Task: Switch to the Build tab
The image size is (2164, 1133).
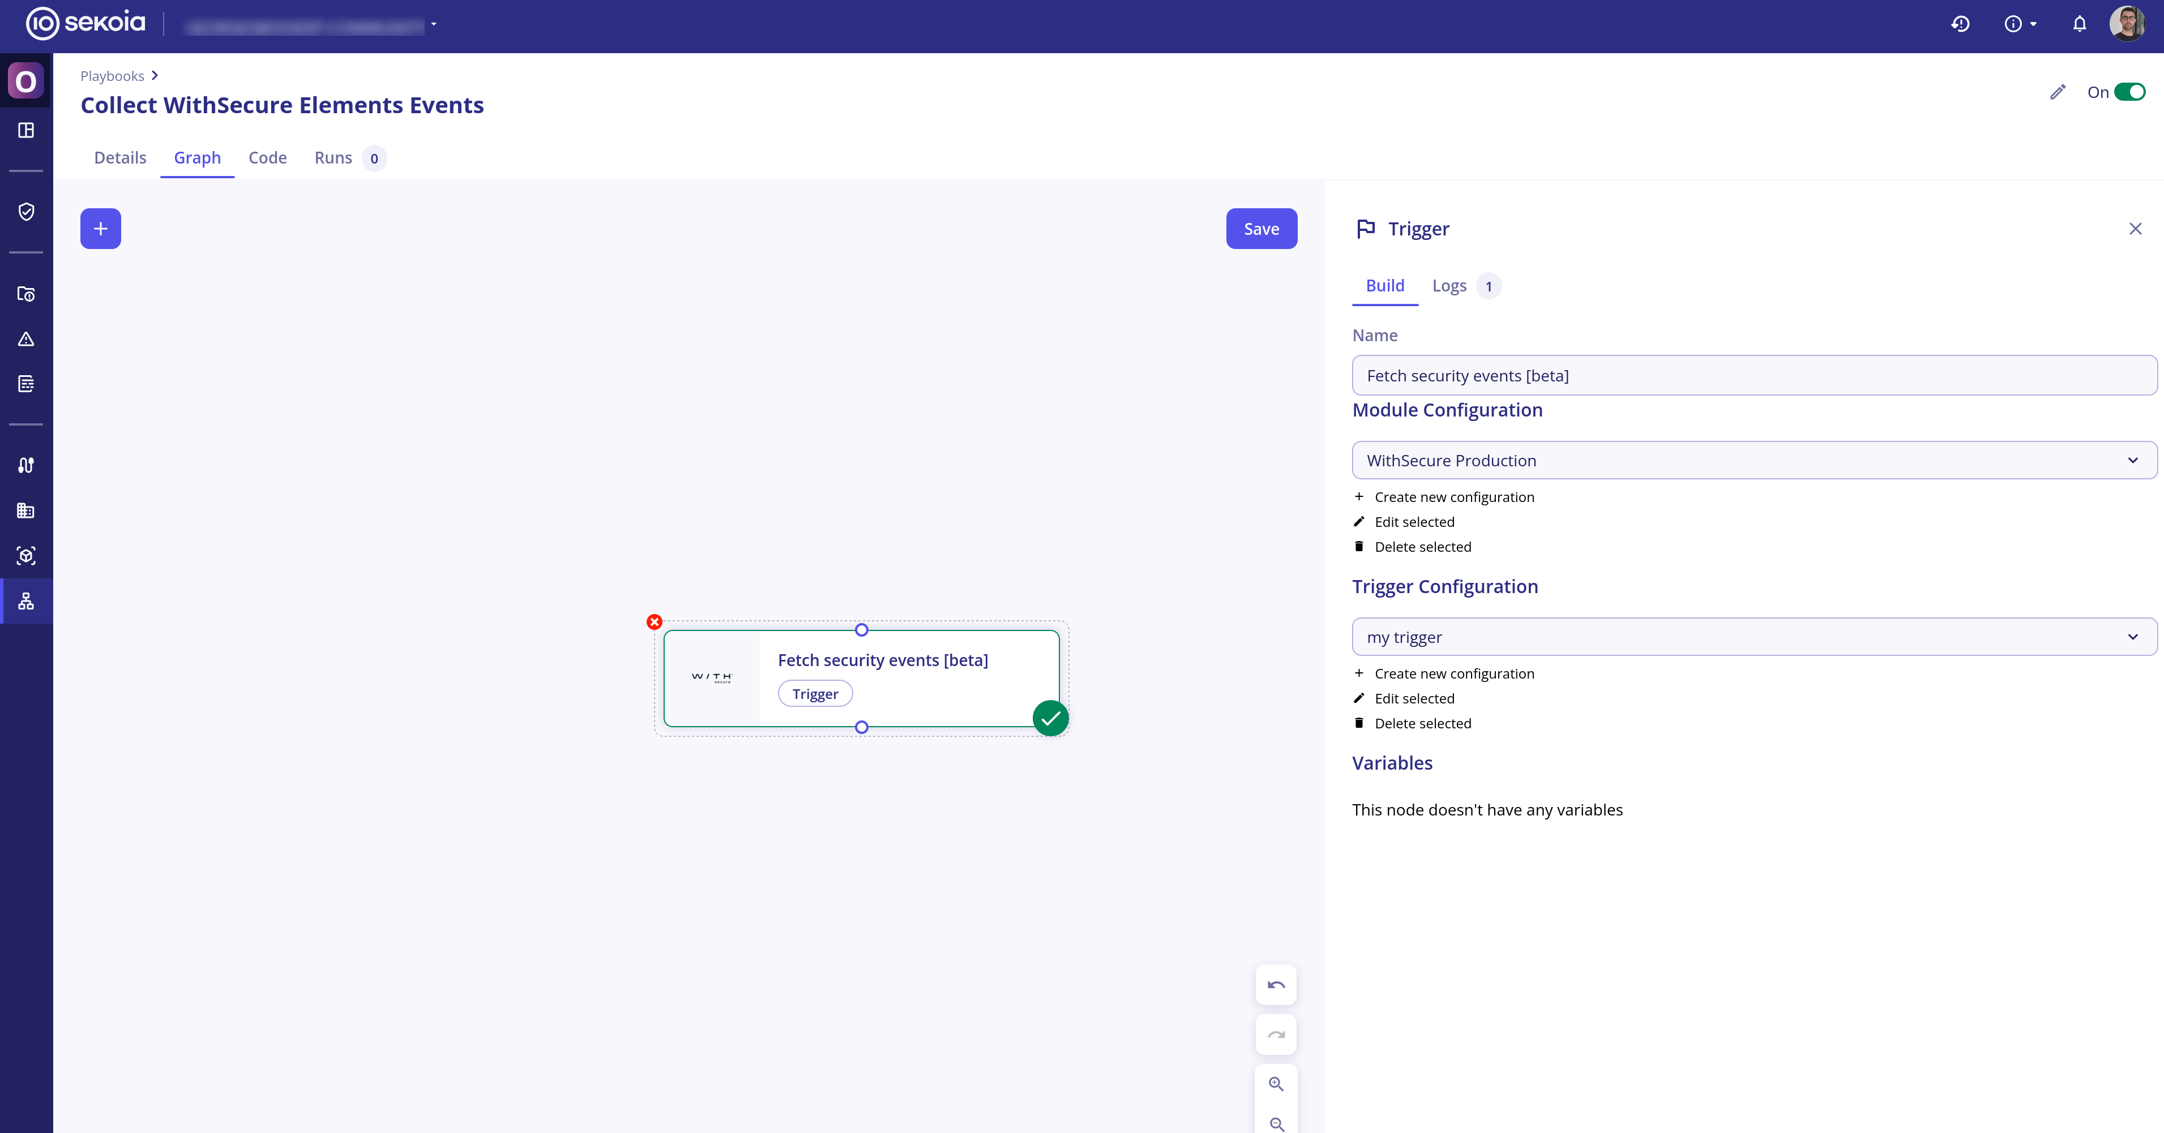Action: click(1385, 286)
